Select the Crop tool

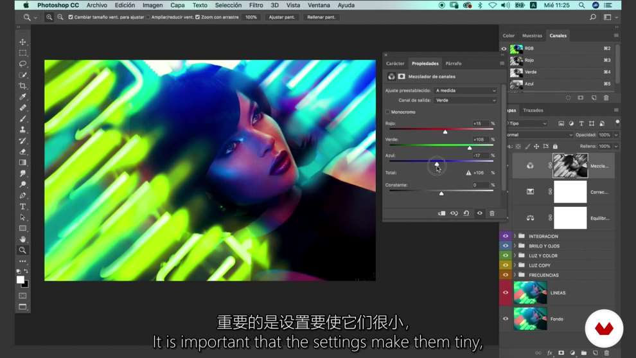[x=22, y=85]
